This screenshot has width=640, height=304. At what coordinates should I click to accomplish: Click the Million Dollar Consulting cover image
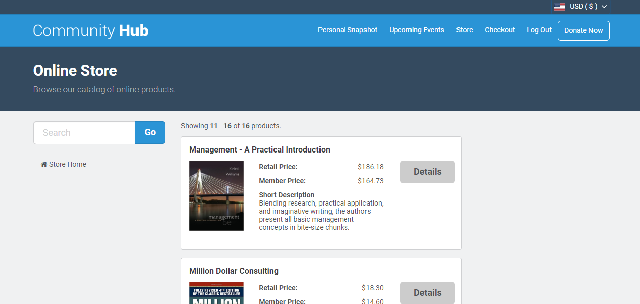[x=216, y=293]
